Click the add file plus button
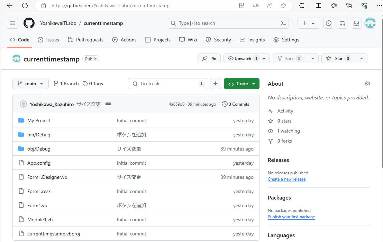 click(216, 84)
